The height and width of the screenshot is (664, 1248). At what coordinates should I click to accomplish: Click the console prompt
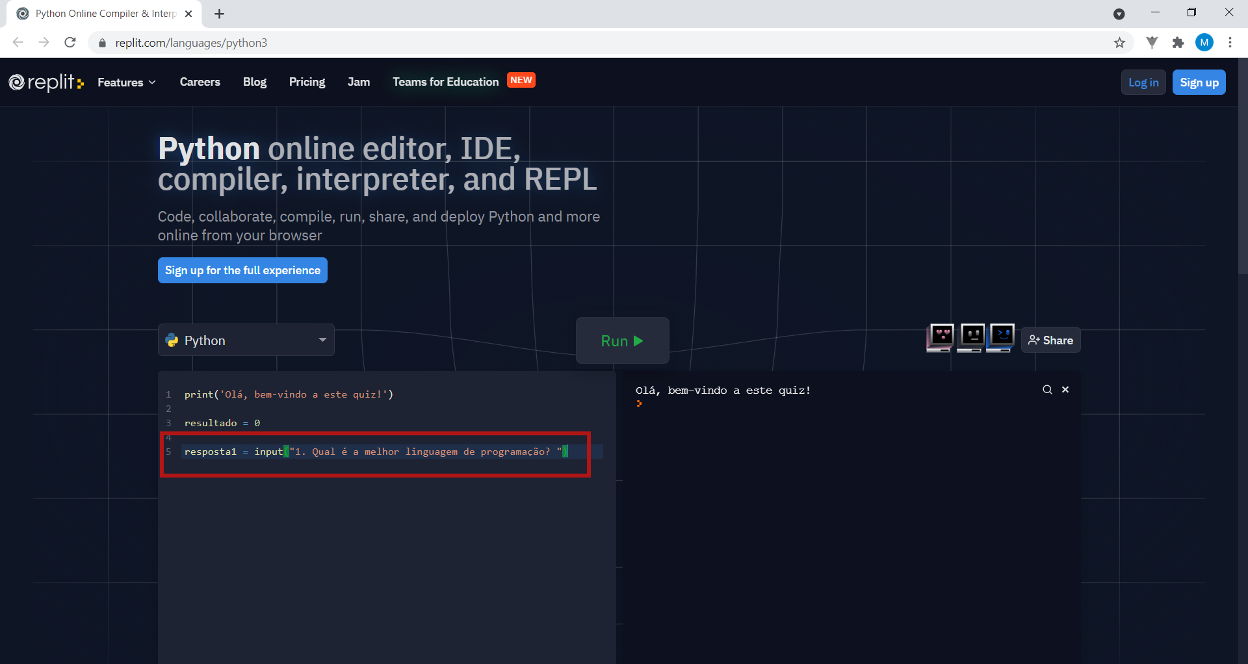coord(639,403)
